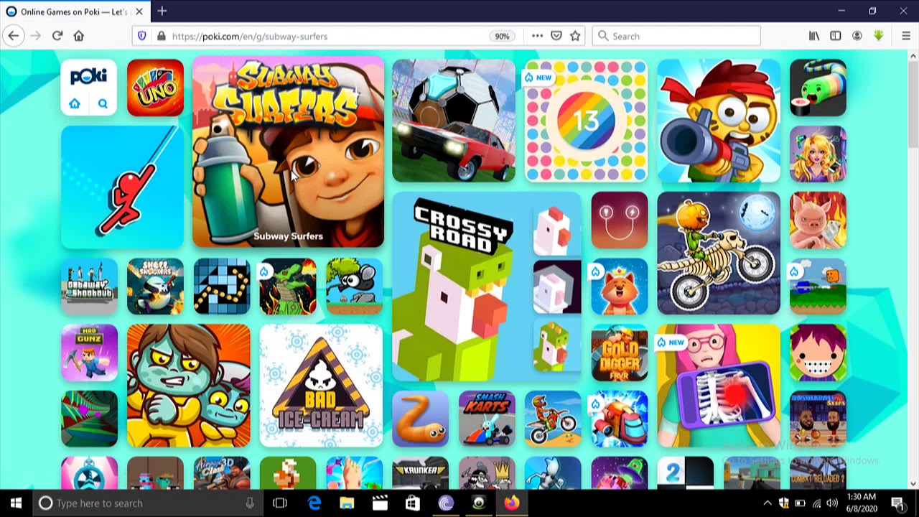Viewport: 919px width, 517px height.
Task: Open the Subway Surfers game tile
Action: pos(288,152)
